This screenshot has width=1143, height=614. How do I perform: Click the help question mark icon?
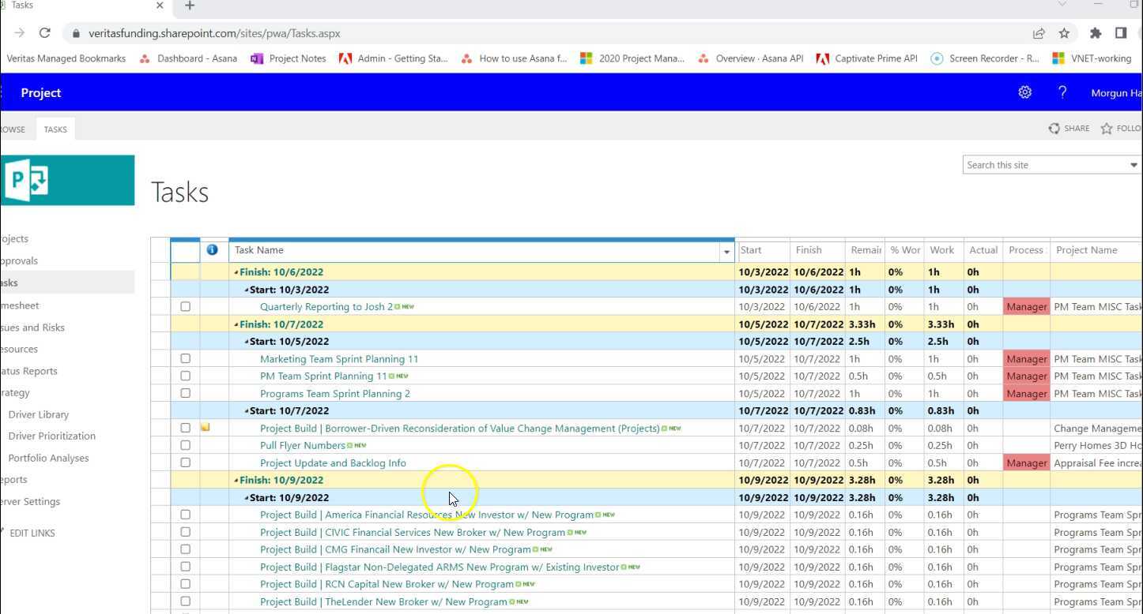pyautogui.click(x=1062, y=92)
